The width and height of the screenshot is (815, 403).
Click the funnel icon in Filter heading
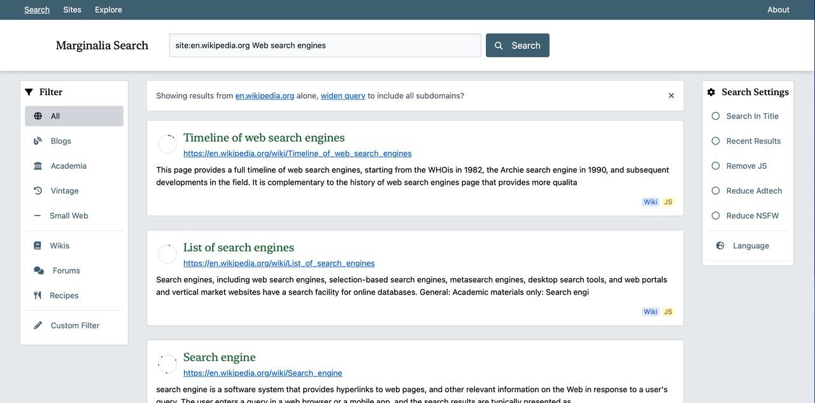click(x=29, y=92)
